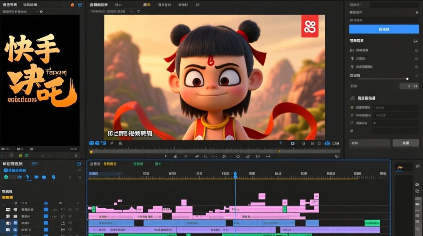The height and width of the screenshot is (236, 423).
Task: Select the blue camera icon in the track list toolbar
Action: [x=20, y=177]
